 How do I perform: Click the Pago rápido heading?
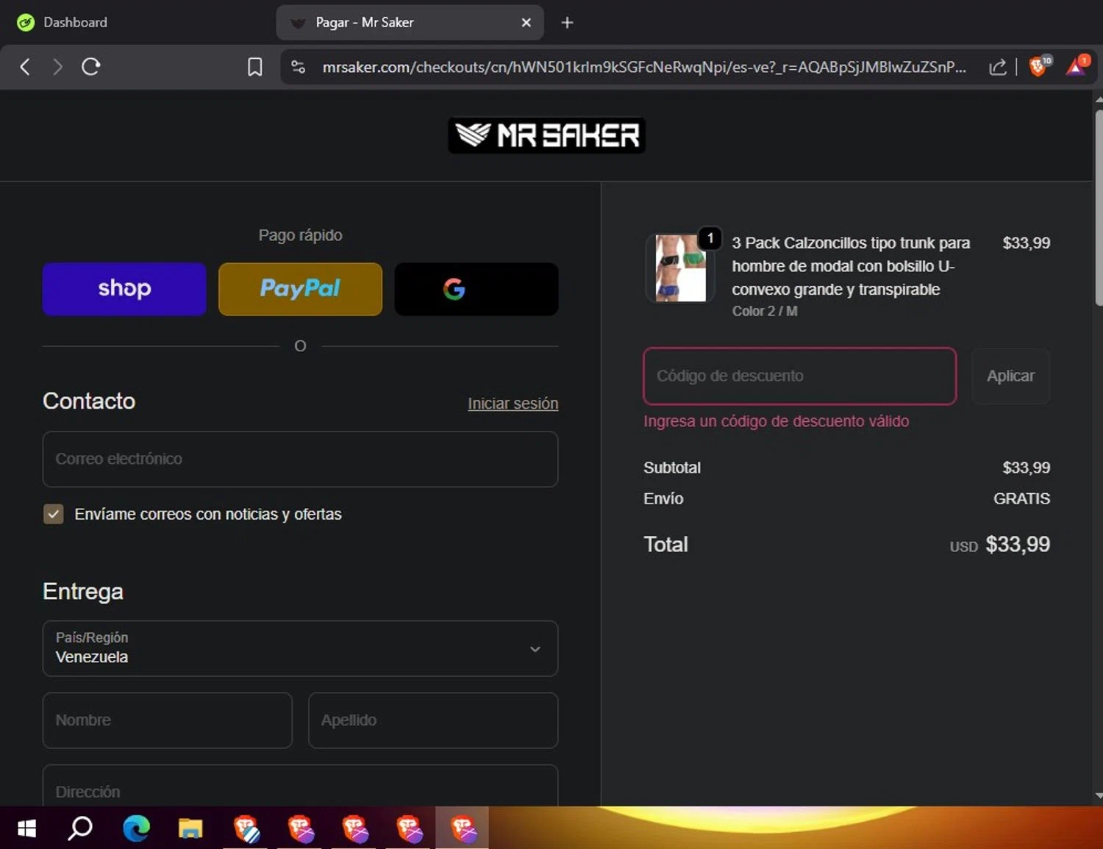(300, 235)
